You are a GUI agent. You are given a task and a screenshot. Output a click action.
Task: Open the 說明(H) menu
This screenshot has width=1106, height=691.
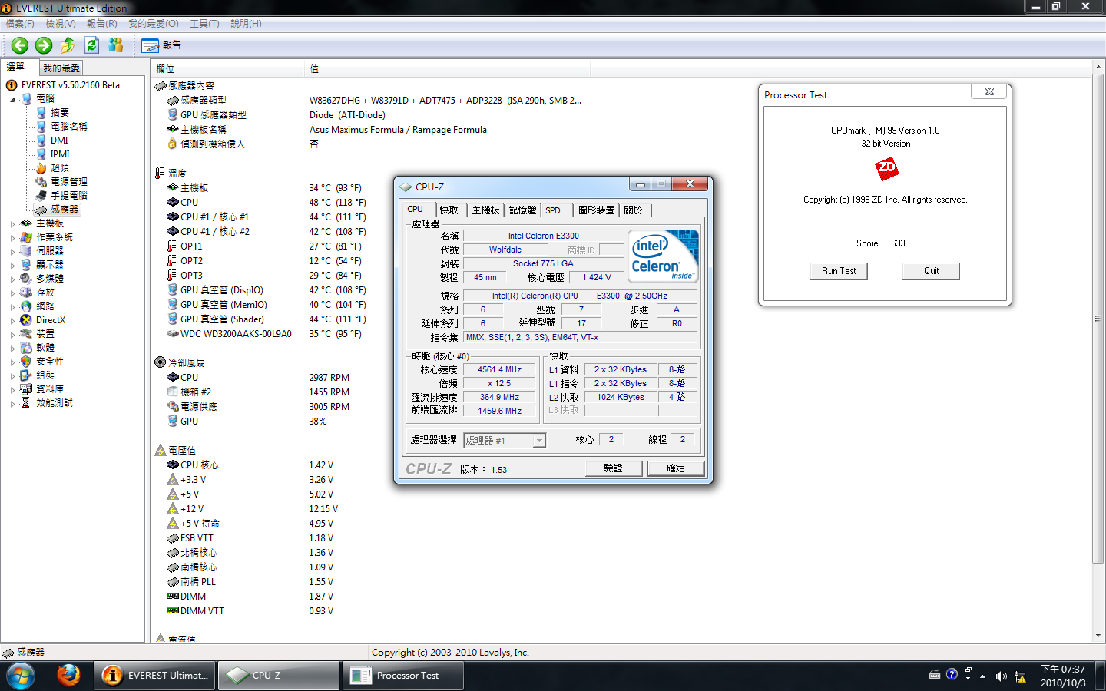pyautogui.click(x=246, y=24)
